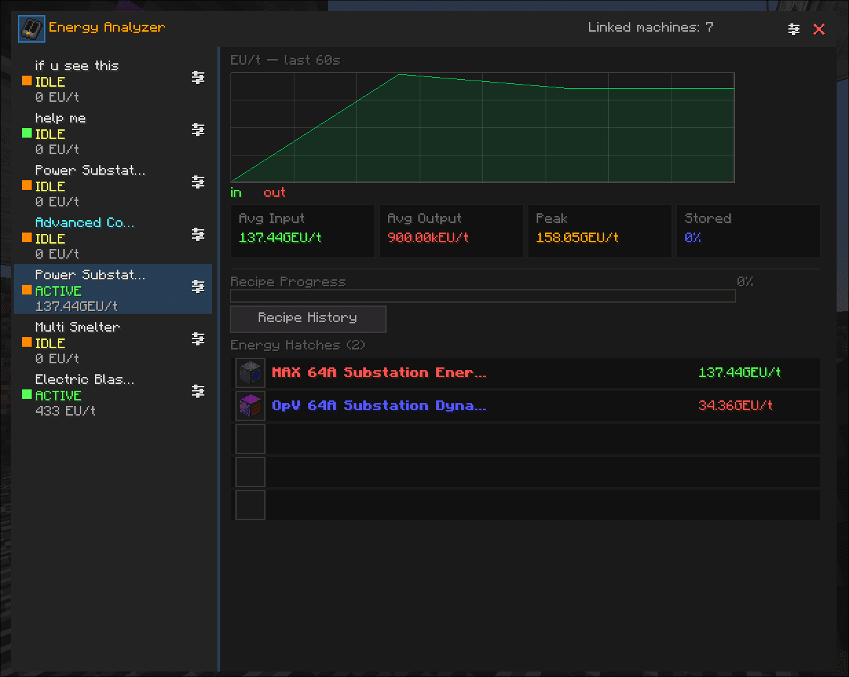
Task: Select the Electric Blas... machine entry
Action: 113,395
